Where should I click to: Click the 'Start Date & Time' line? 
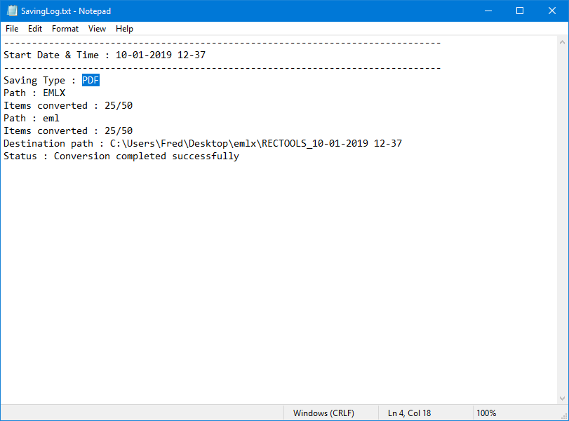click(x=105, y=55)
